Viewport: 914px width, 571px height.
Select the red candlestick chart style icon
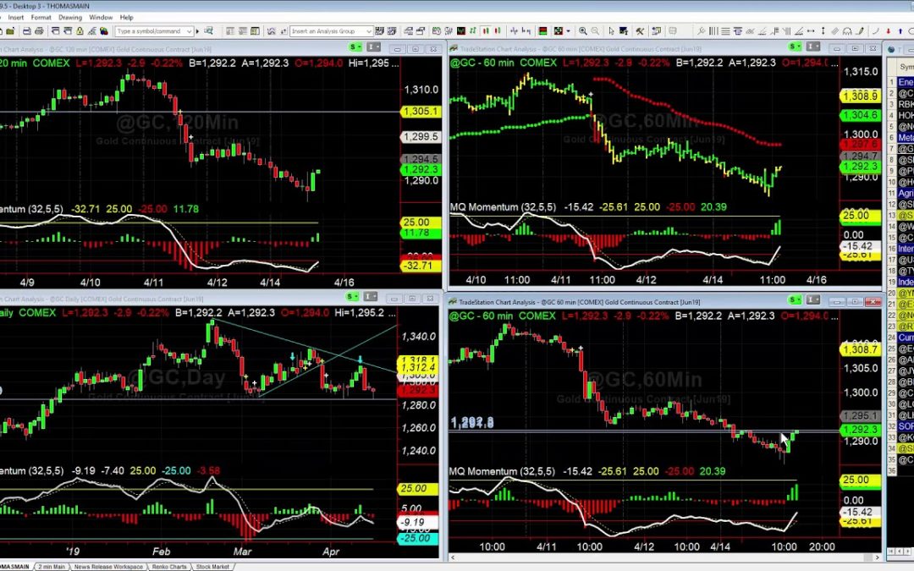pos(498,31)
